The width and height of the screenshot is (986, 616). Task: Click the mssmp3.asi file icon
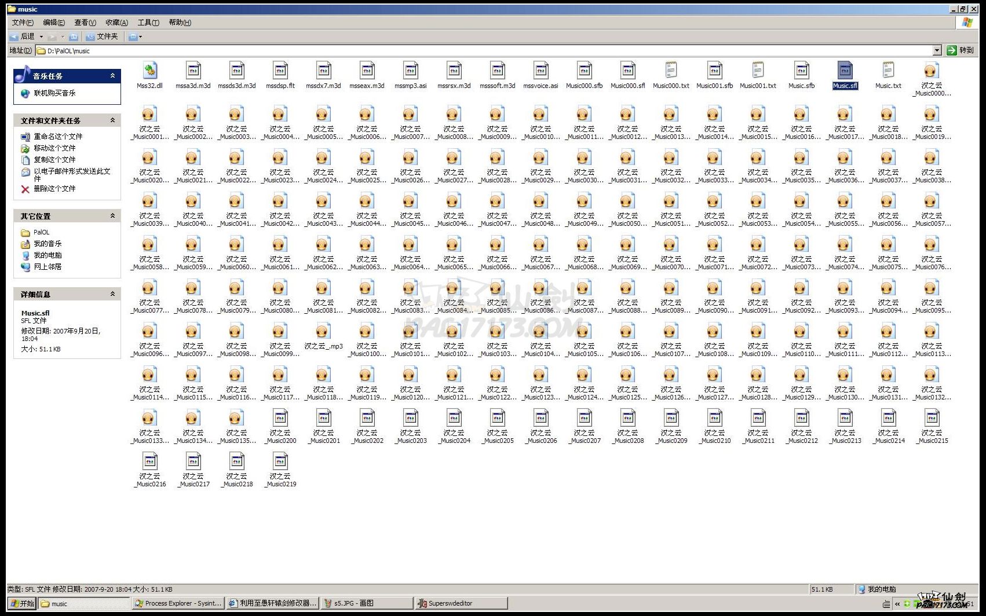click(410, 71)
